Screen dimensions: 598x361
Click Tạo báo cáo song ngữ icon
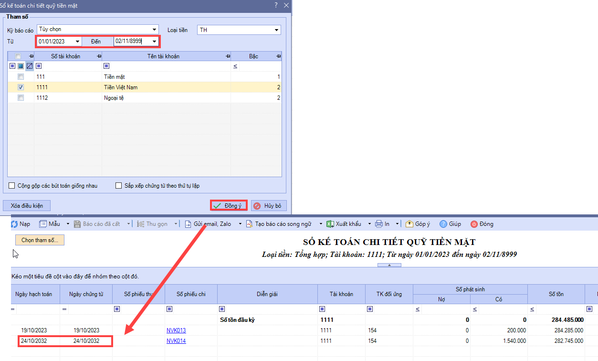(249, 224)
